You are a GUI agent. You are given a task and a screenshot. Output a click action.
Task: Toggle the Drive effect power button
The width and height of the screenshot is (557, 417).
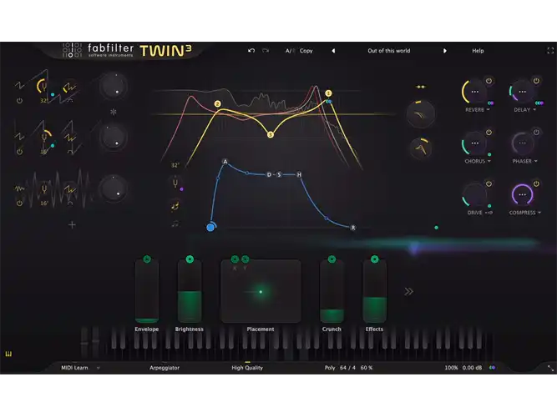[x=489, y=183]
